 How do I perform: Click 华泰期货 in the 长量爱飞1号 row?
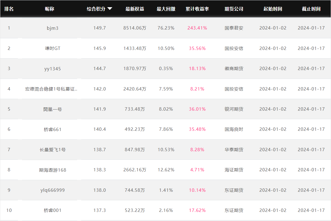click(234, 150)
